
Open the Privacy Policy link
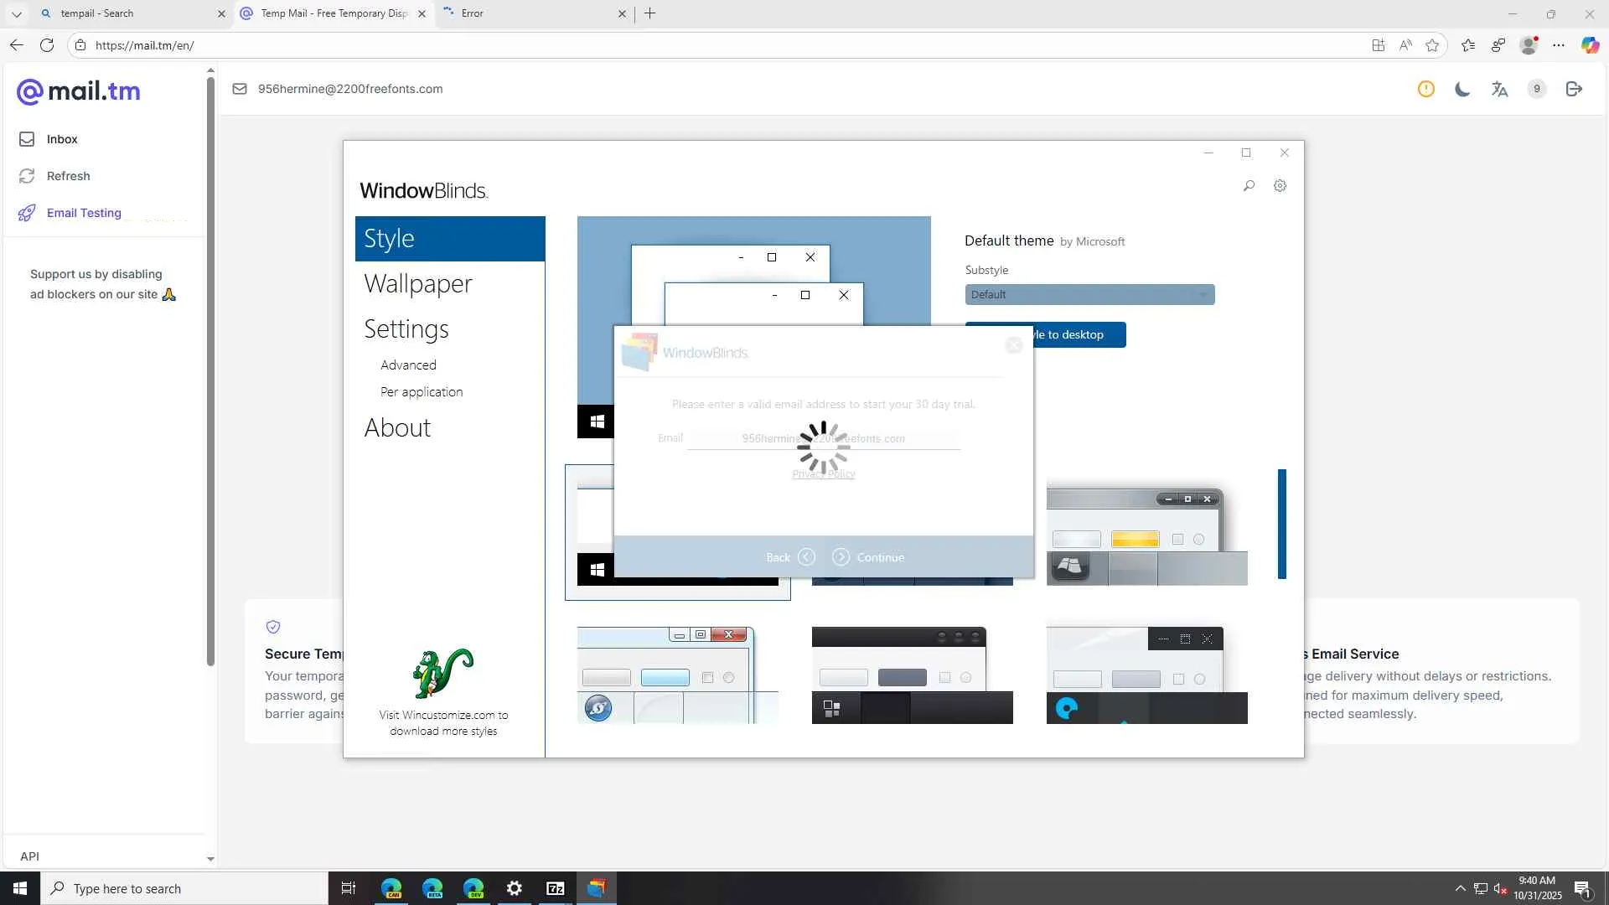tap(823, 474)
